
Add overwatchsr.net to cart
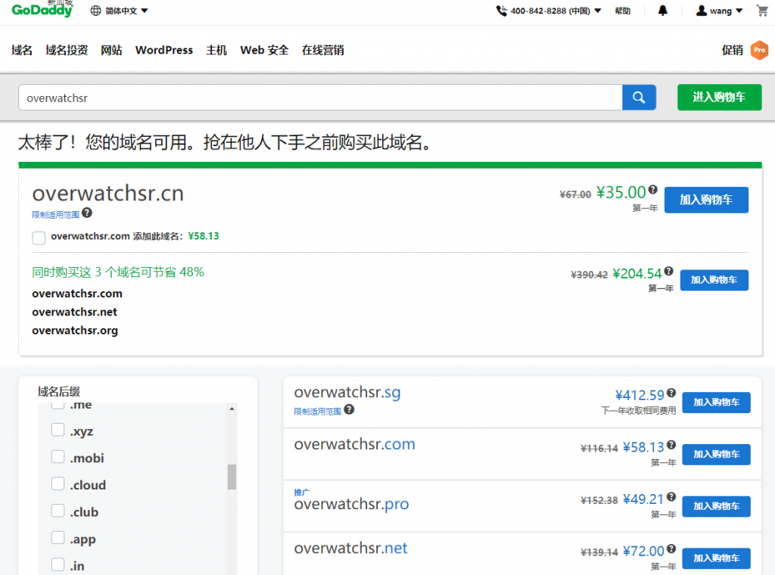click(x=716, y=558)
